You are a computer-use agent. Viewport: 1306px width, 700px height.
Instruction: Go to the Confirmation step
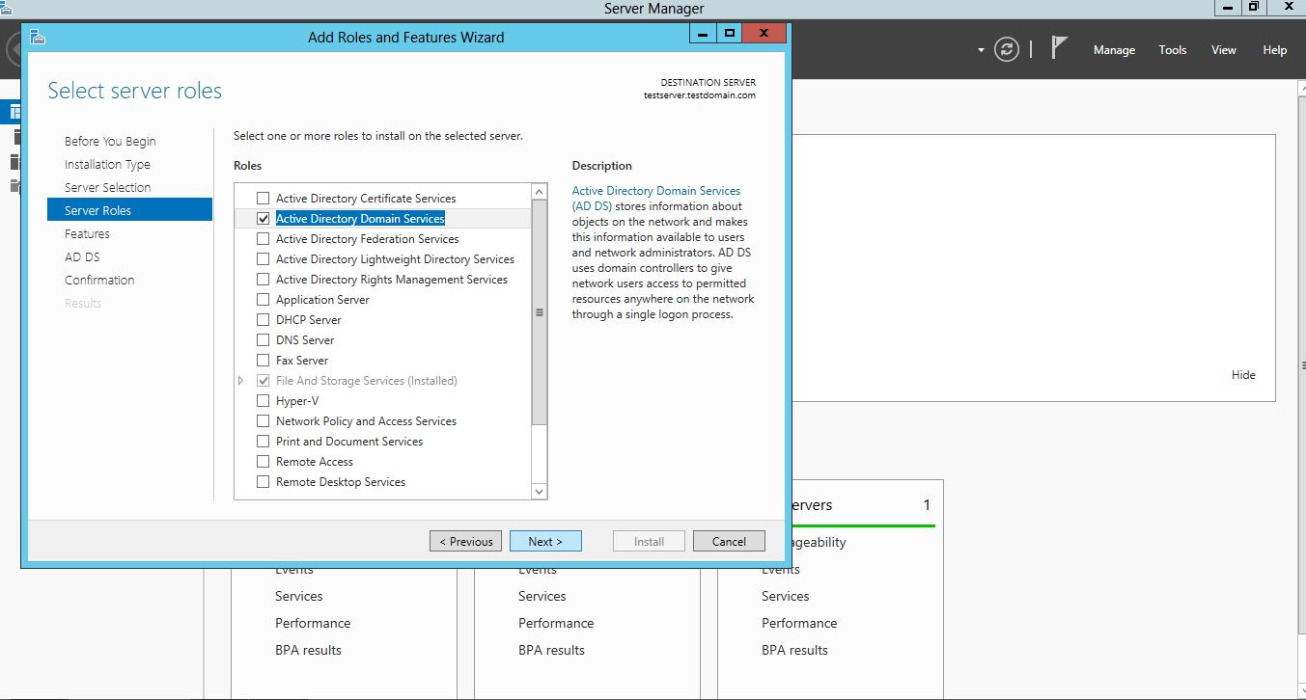99,280
